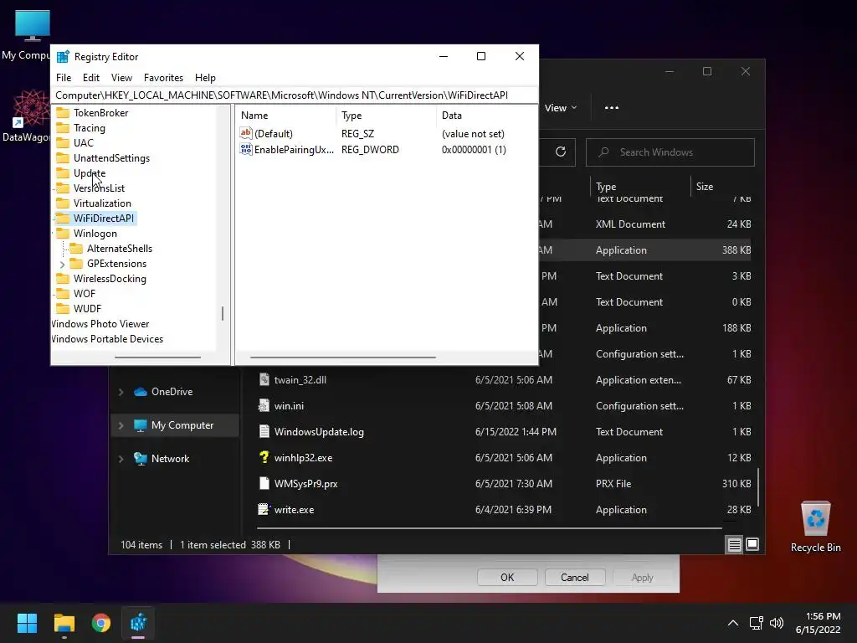This screenshot has width=857, height=643.
Task: Open the See more ellipsis menu in Explorer
Action: [x=612, y=108]
